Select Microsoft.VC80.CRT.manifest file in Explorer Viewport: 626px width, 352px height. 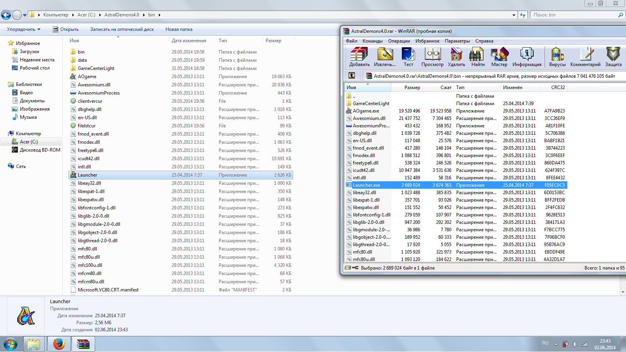[108, 290]
